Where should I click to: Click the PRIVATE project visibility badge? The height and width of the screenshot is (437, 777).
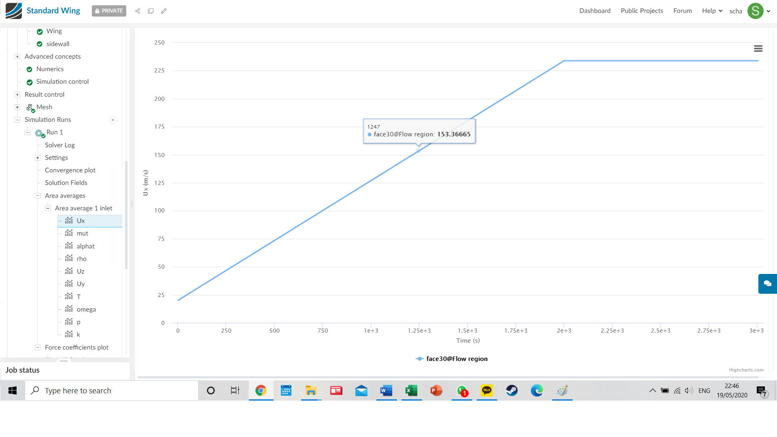(109, 11)
